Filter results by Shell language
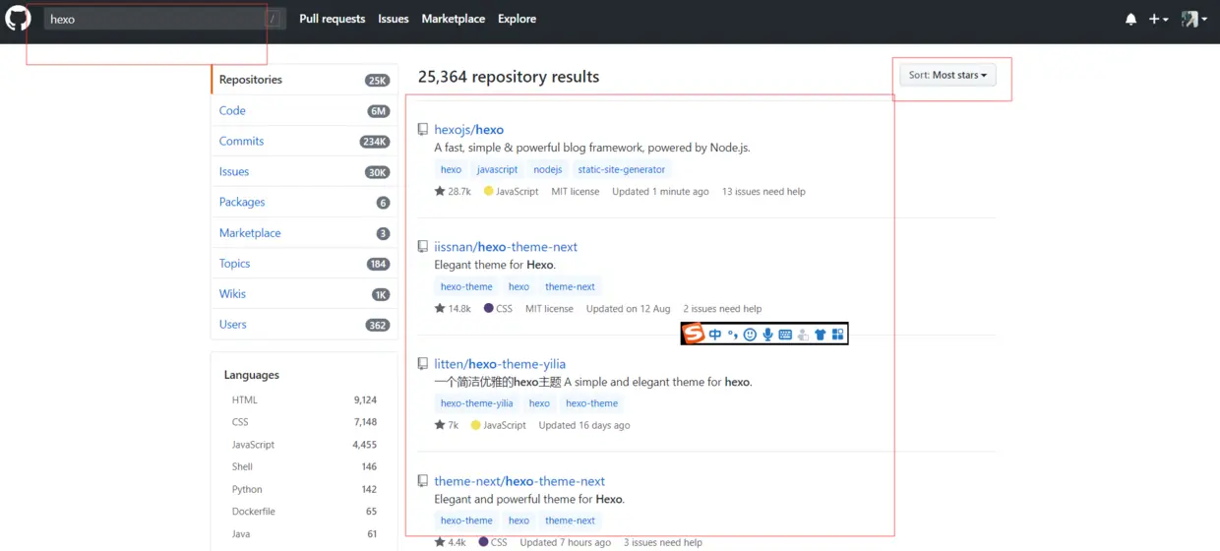This screenshot has height=551, width=1220. click(x=304, y=466)
